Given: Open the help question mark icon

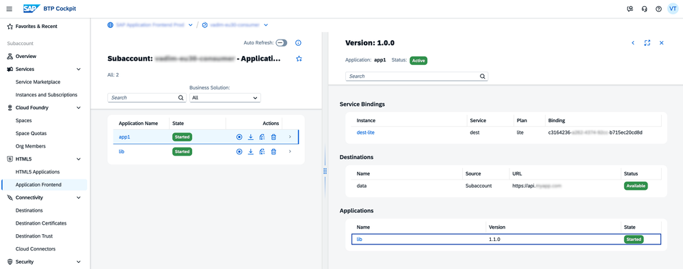Looking at the screenshot, I should click(x=658, y=9).
